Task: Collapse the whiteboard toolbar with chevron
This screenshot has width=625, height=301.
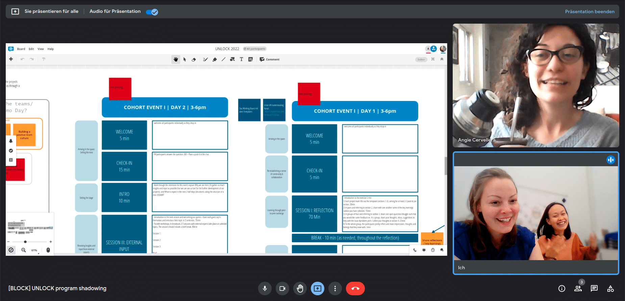Action: [442, 59]
